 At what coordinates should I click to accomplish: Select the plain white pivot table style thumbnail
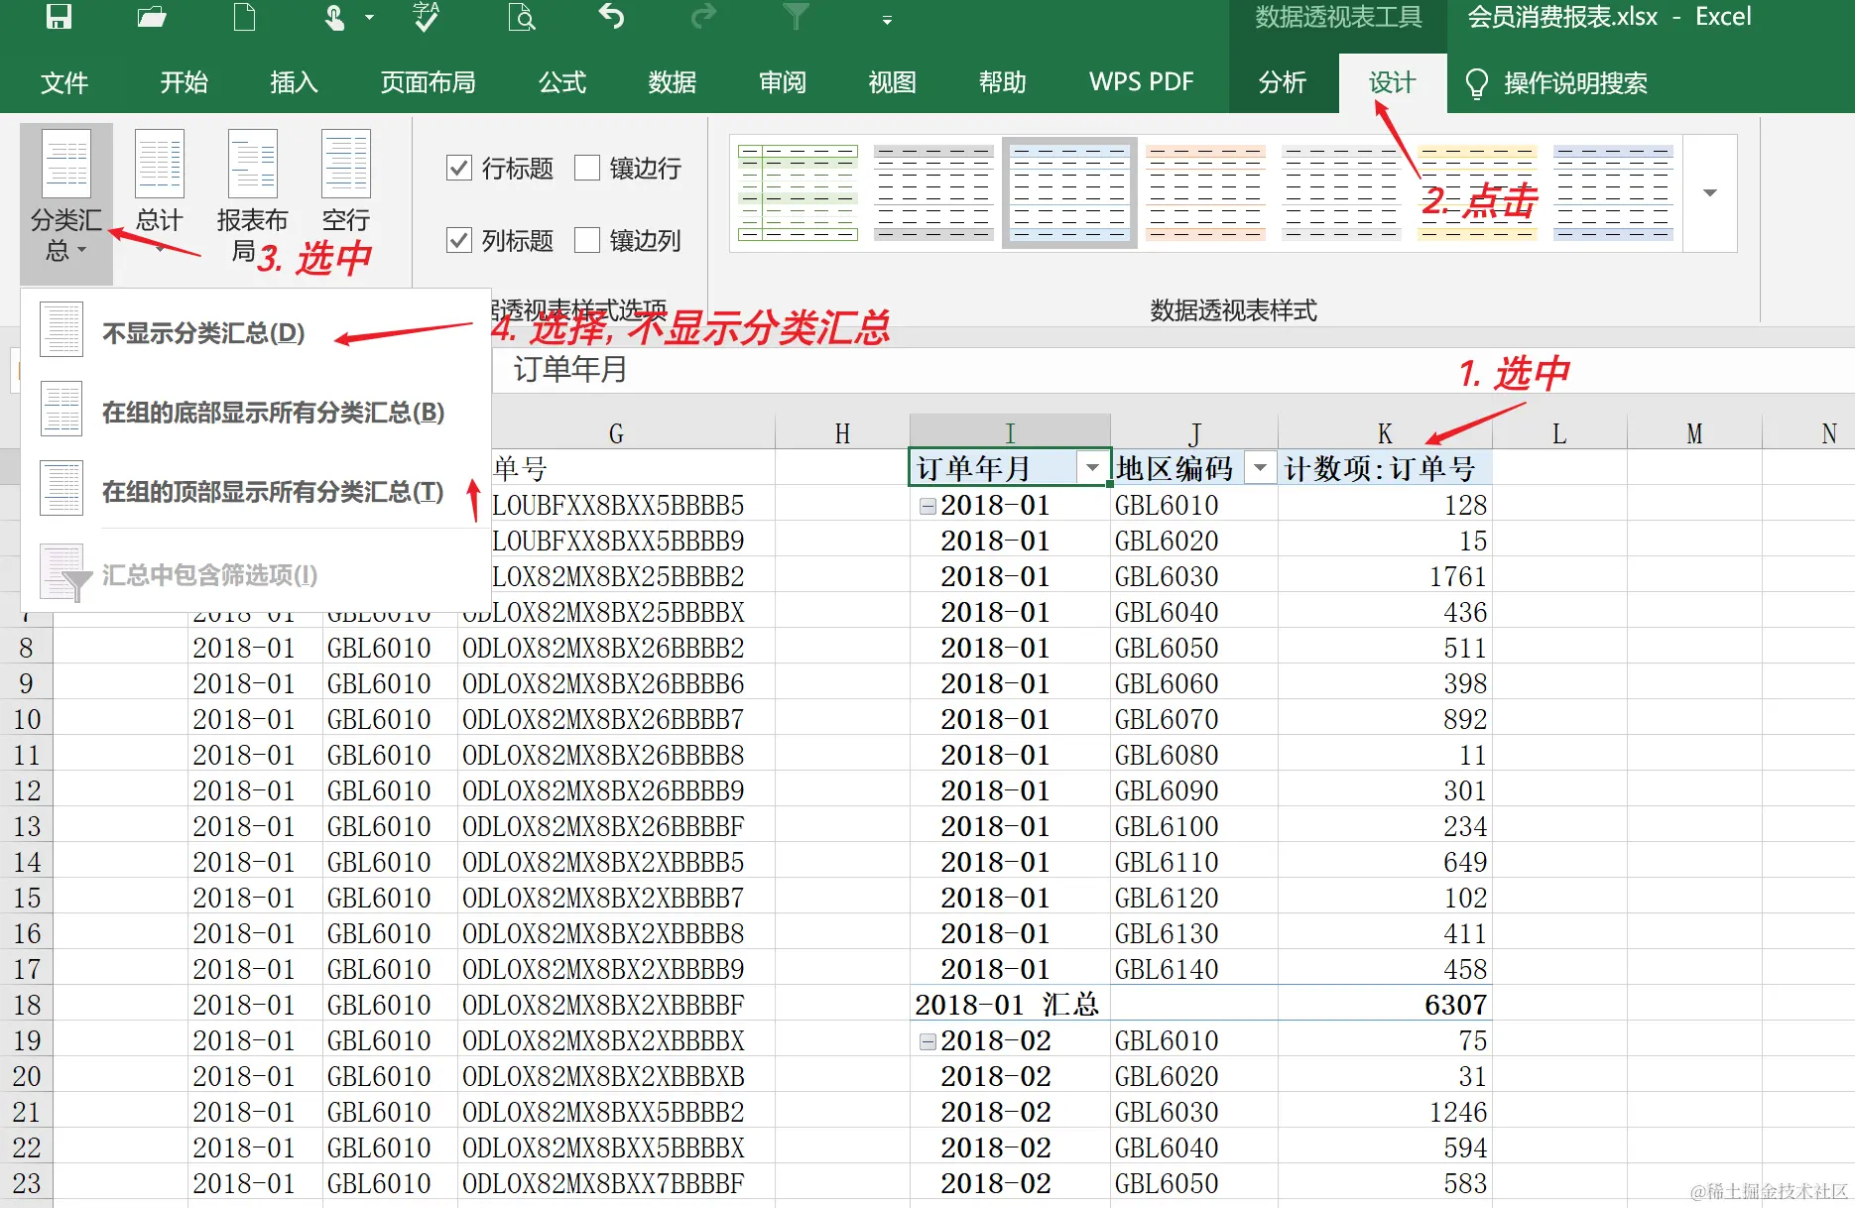click(1341, 192)
